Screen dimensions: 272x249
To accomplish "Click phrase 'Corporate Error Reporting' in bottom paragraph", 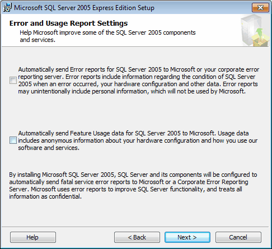I will click(x=213, y=182).
